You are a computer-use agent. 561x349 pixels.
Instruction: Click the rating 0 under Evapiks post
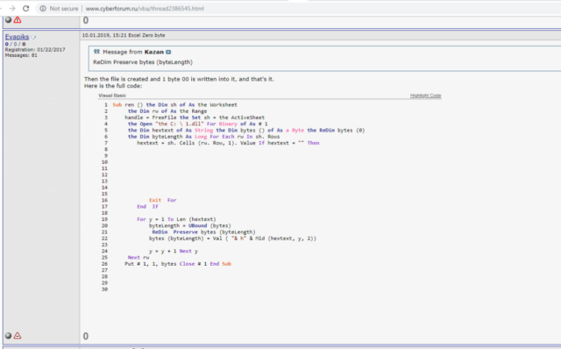(86, 336)
